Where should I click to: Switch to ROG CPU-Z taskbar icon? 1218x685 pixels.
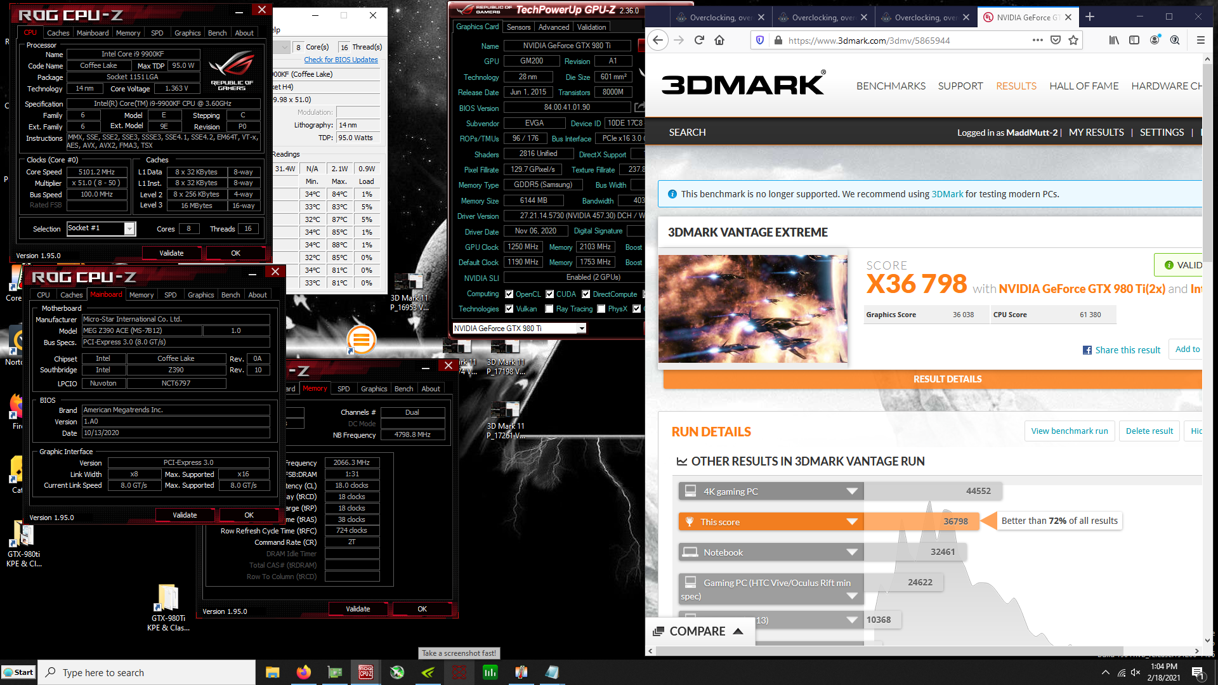(366, 672)
